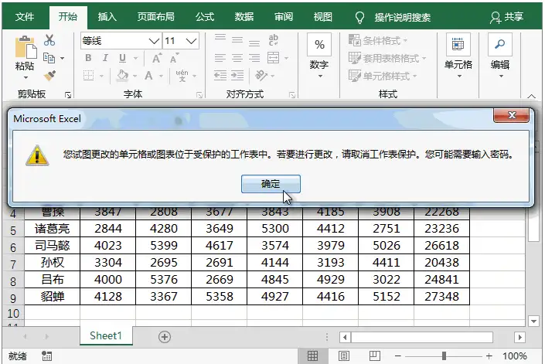Open the font size 11 dropdown
This screenshot has height=364, width=545.
(191, 41)
